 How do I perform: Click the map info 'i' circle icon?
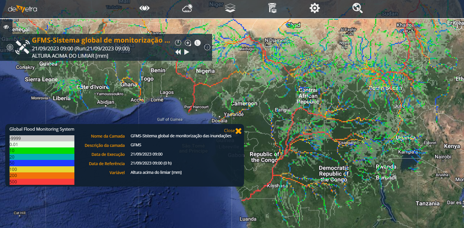(458, 26)
